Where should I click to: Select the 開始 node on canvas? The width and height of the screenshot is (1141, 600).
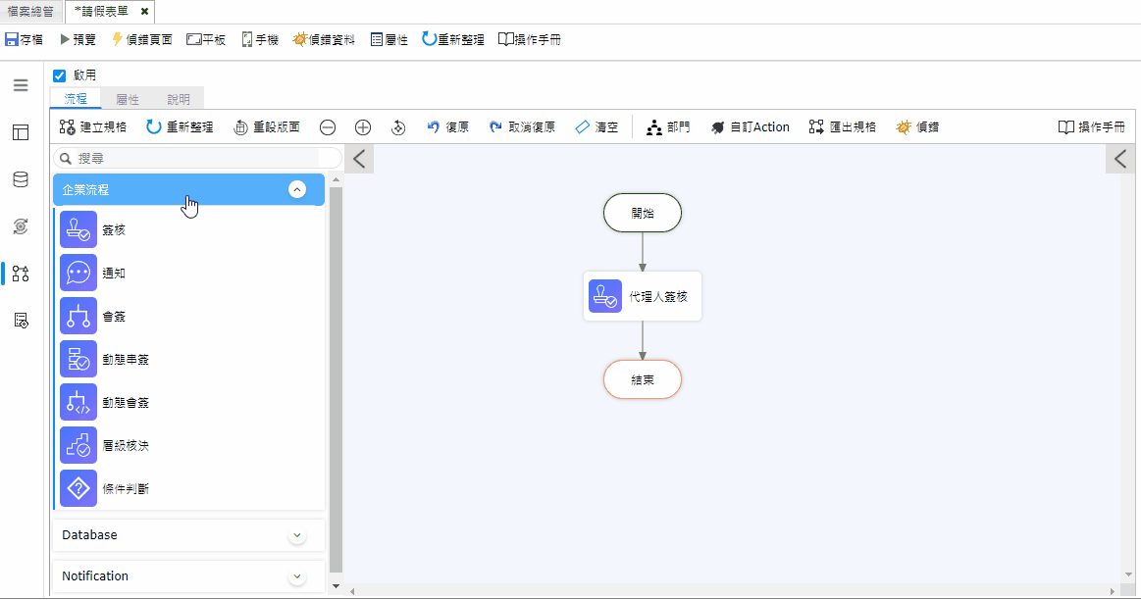click(643, 213)
